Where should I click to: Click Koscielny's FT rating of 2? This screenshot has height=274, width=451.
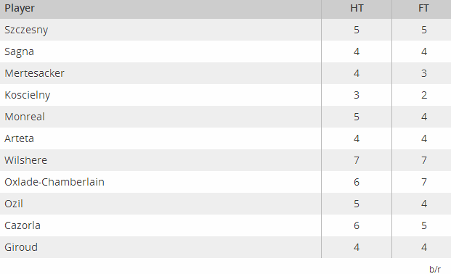pyautogui.click(x=424, y=95)
